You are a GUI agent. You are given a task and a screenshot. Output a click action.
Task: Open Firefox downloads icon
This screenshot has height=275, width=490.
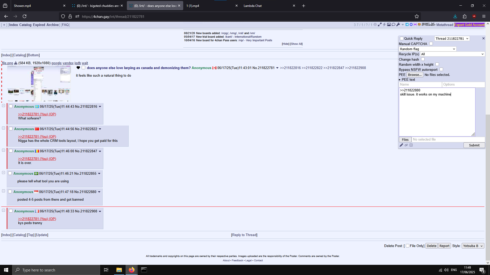click(x=455, y=17)
